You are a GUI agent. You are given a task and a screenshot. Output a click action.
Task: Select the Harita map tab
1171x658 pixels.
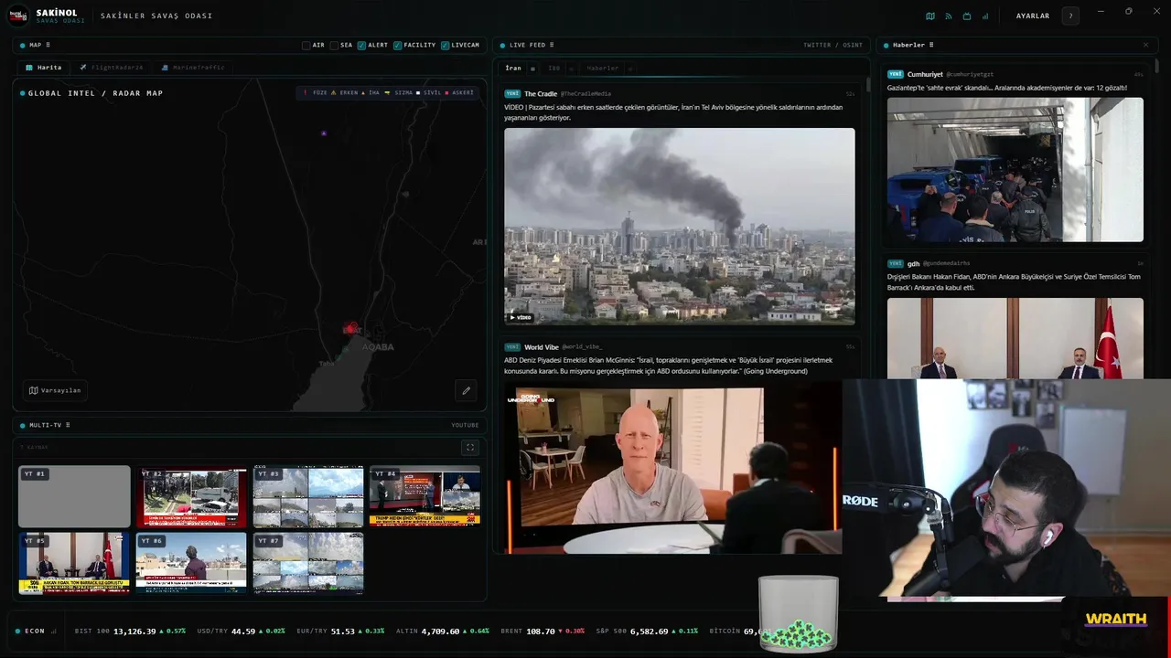point(43,68)
